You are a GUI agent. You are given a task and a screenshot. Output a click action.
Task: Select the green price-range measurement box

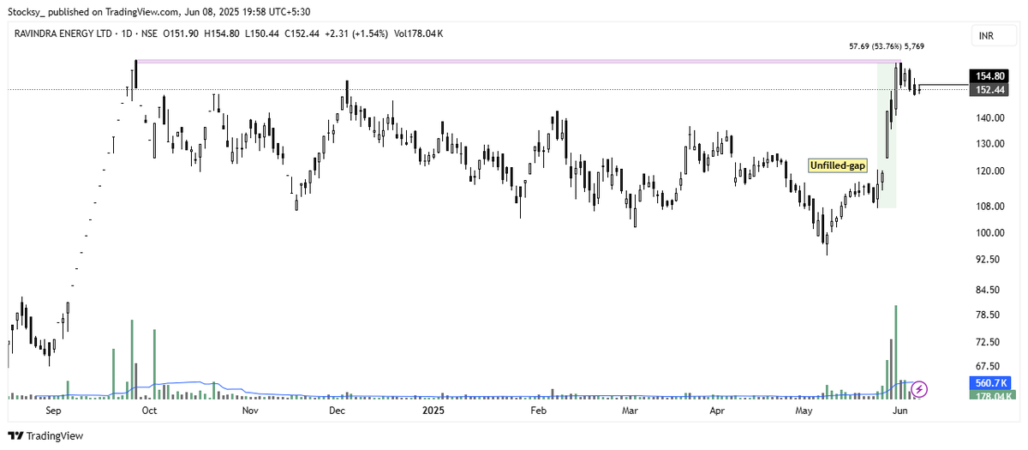[887, 135]
